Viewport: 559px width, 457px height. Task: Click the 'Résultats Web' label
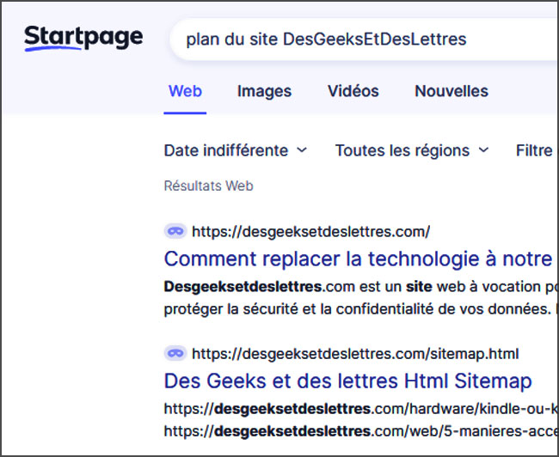pos(209,186)
